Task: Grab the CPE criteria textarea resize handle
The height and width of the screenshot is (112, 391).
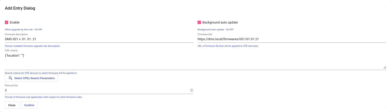Action: click(x=384, y=67)
